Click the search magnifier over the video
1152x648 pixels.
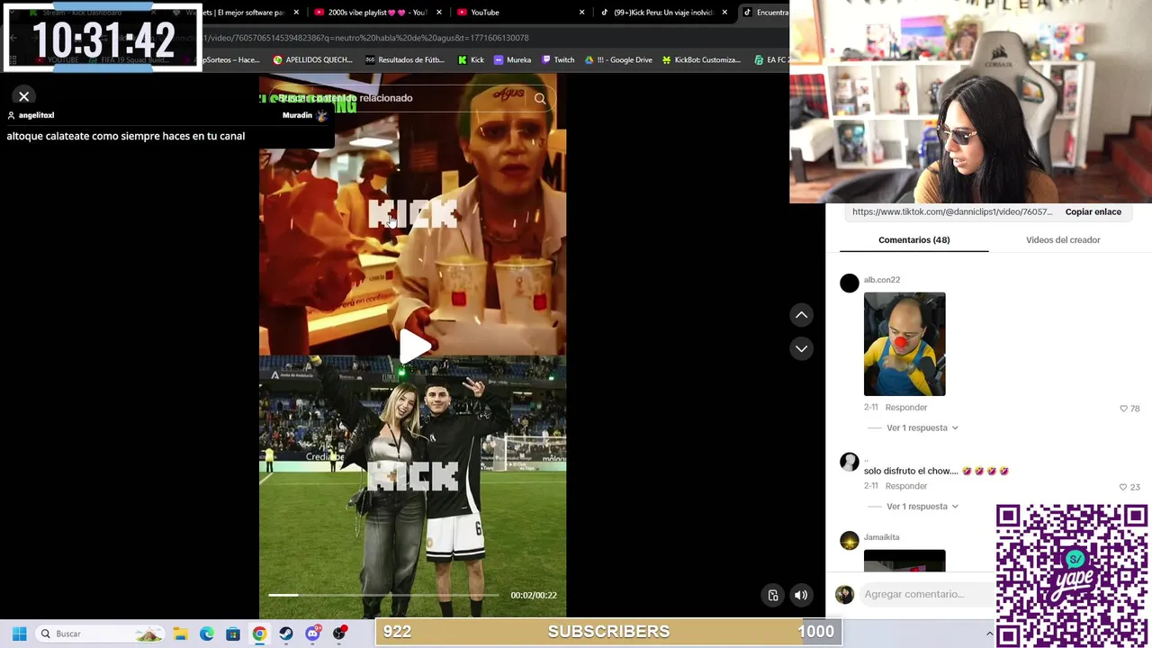[540, 99]
